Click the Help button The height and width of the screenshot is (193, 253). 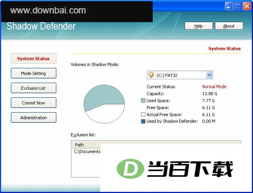click(x=199, y=26)
